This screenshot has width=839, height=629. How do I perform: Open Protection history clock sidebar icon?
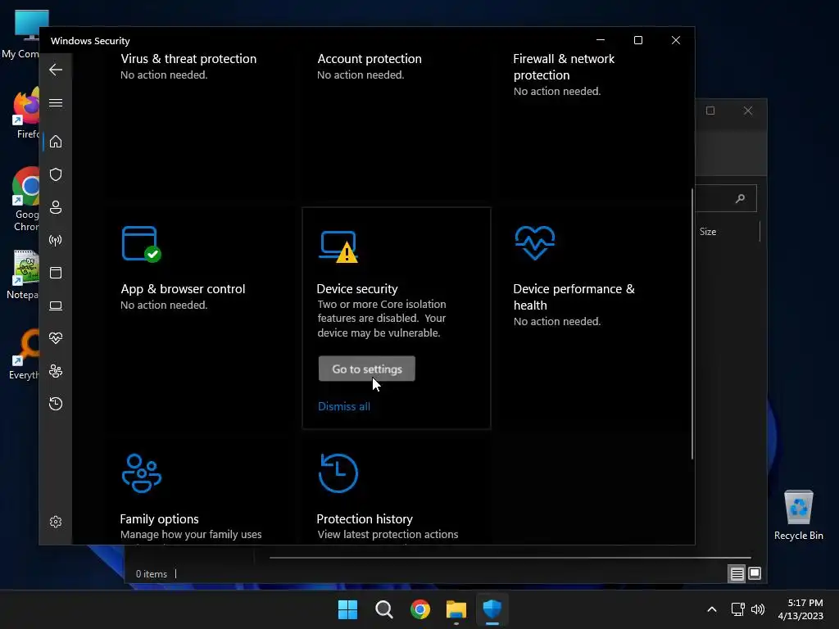tap(56, 403)
